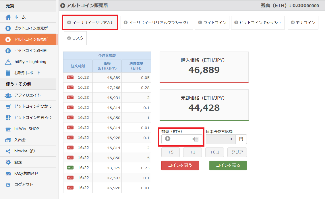Switch to the リスク tab
The image size is (325, 199).
(75, 38)
